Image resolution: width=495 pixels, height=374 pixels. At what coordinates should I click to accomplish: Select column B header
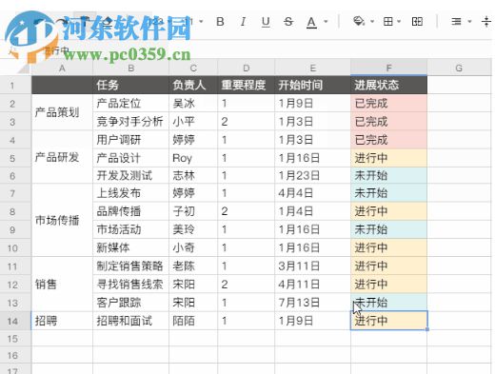[130, 68]
